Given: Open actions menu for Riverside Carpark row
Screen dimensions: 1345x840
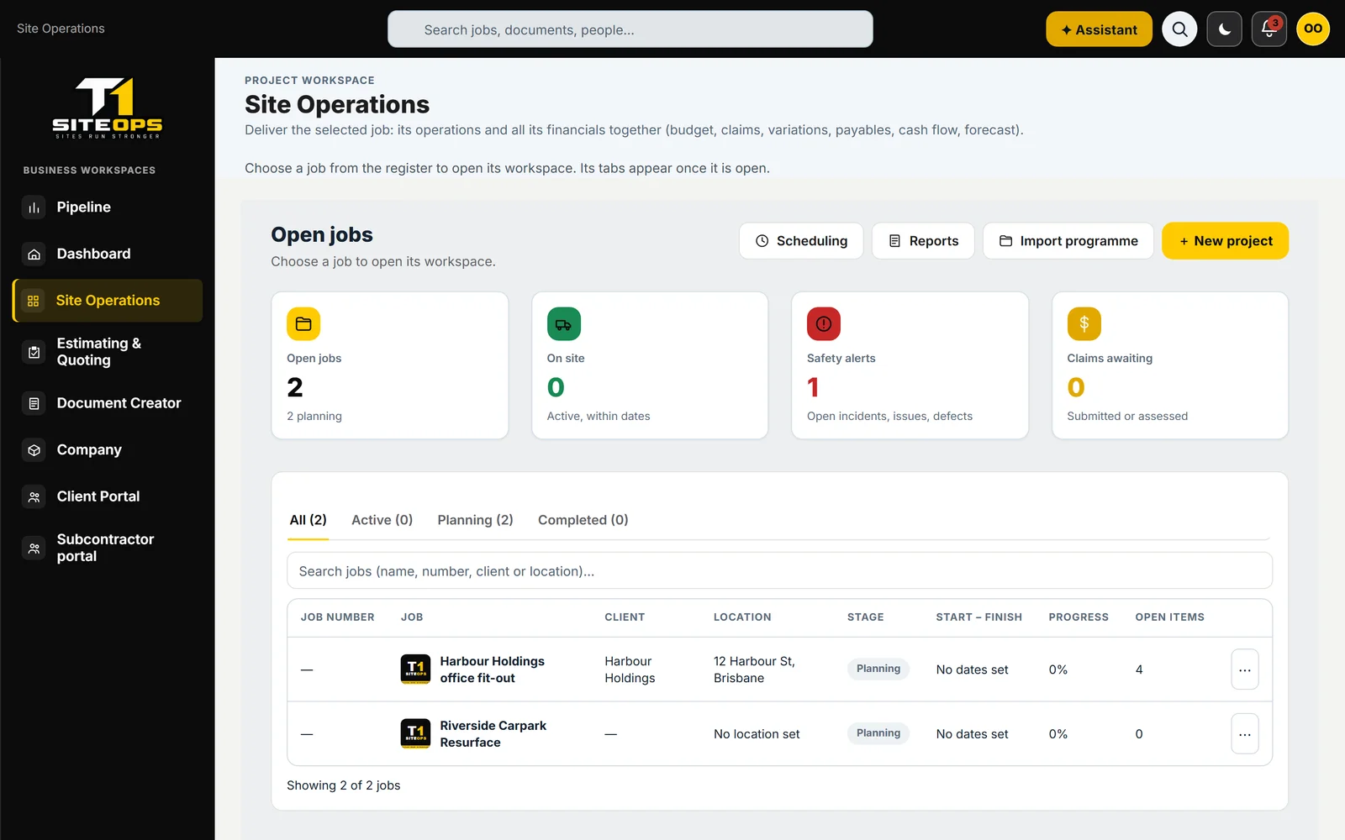Looking at the screenshot, I should point(1245,733).
